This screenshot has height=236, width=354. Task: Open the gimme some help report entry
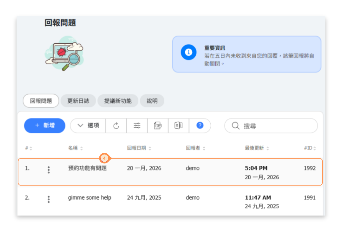point(89,198)
